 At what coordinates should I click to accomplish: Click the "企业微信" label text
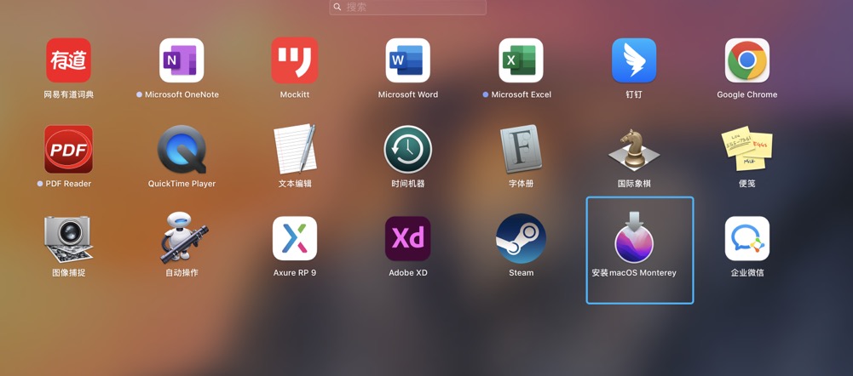click(747, 273)
